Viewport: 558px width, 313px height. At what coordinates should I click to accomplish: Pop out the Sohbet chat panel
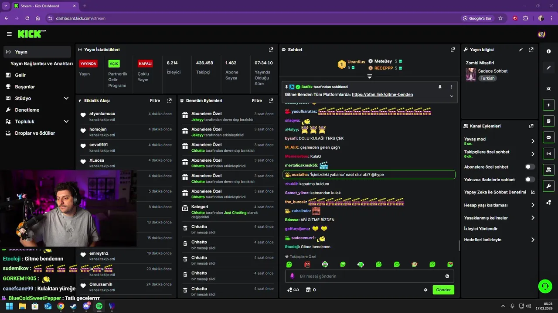click(453, 50)
